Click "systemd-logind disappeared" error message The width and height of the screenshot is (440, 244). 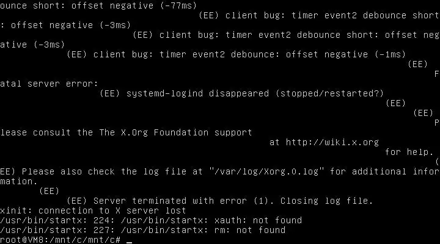tap(197, 93)
